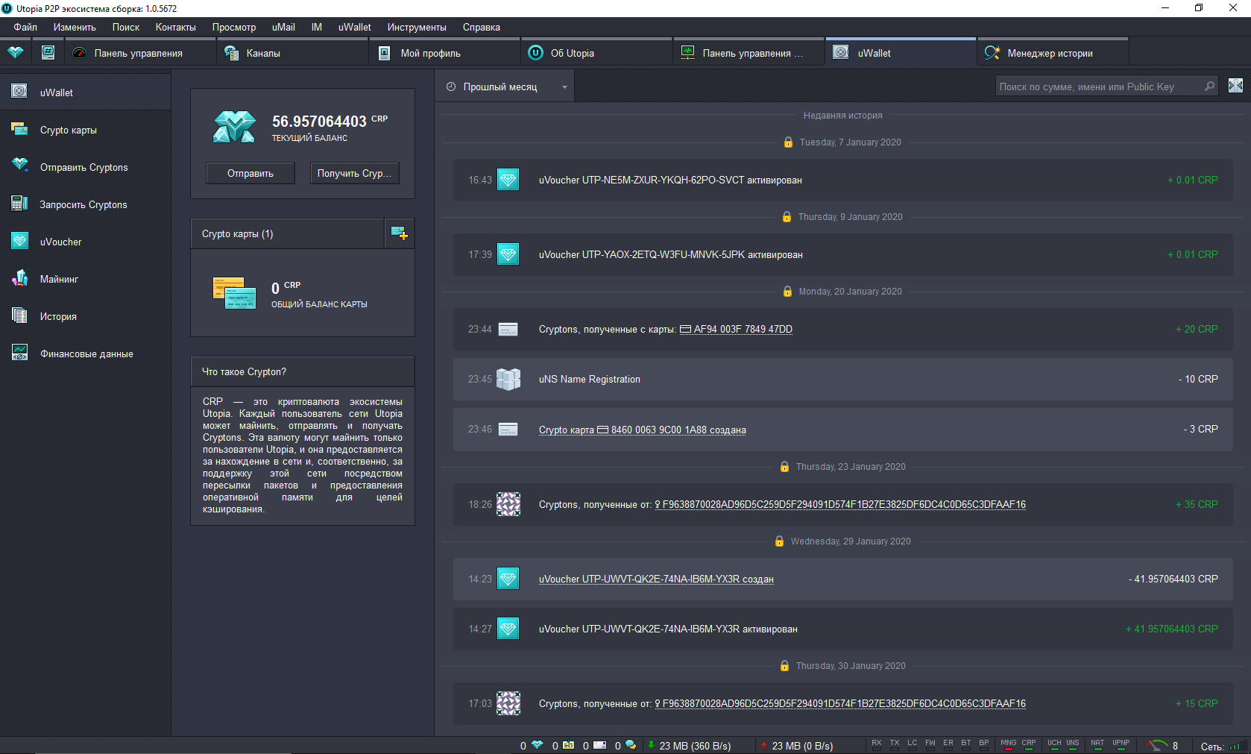Screen dimensions: 1251x754
Task: Open the Справка menu
Action: pyautogui.click(x=482, y=27)
